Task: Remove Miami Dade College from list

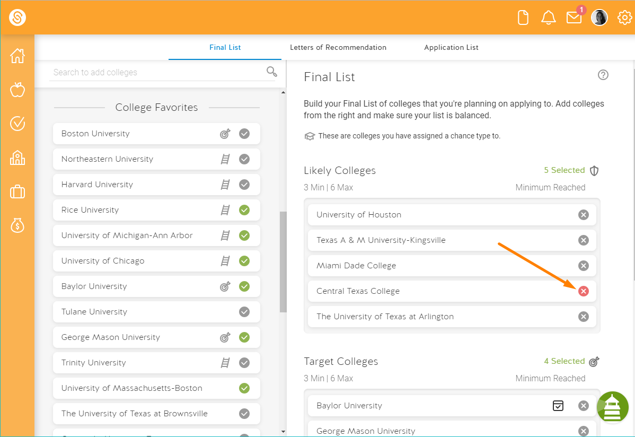Action: click(583, 266)
